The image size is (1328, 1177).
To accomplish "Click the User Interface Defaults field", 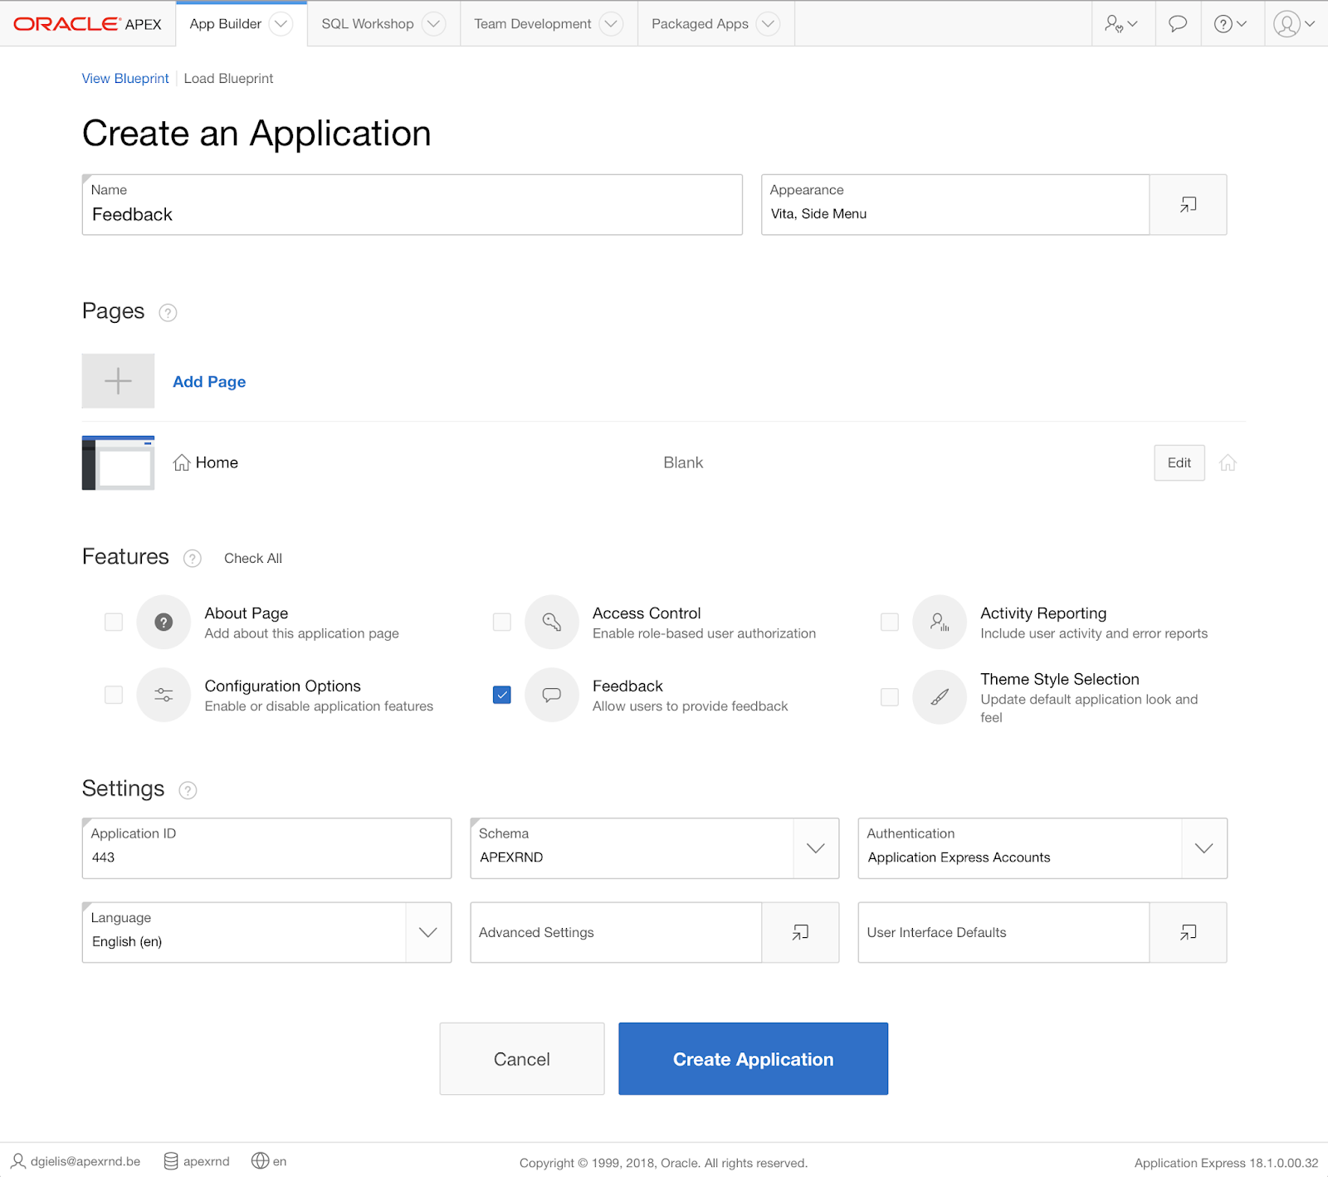I will pyautogui.click(x=1003, y=933).
